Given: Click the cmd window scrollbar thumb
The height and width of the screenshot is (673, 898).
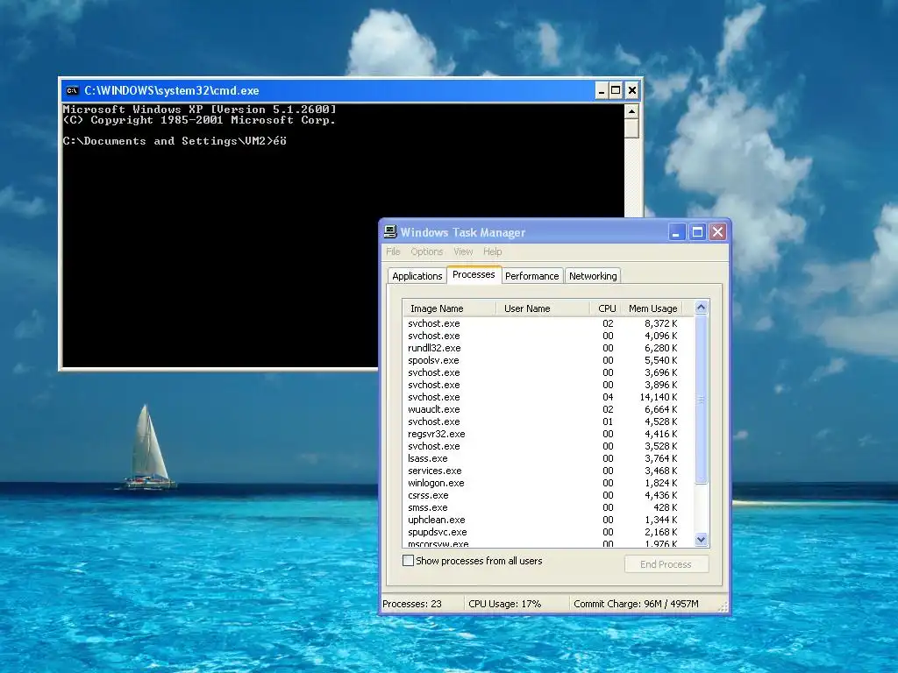Looking at the screenshot, I should pyautogui.click(x=631, y=128).
